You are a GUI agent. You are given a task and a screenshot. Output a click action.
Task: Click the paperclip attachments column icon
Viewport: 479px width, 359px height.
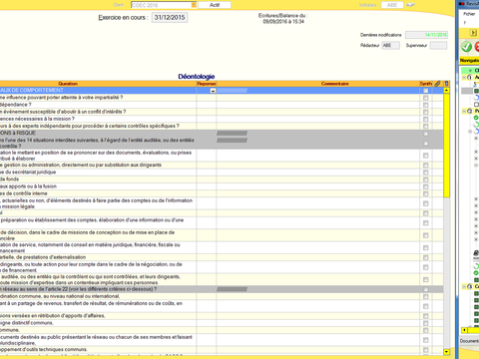pyautogui.click(x=437, y=84)
